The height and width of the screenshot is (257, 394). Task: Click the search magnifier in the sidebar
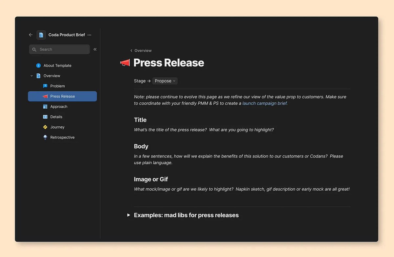34,49
